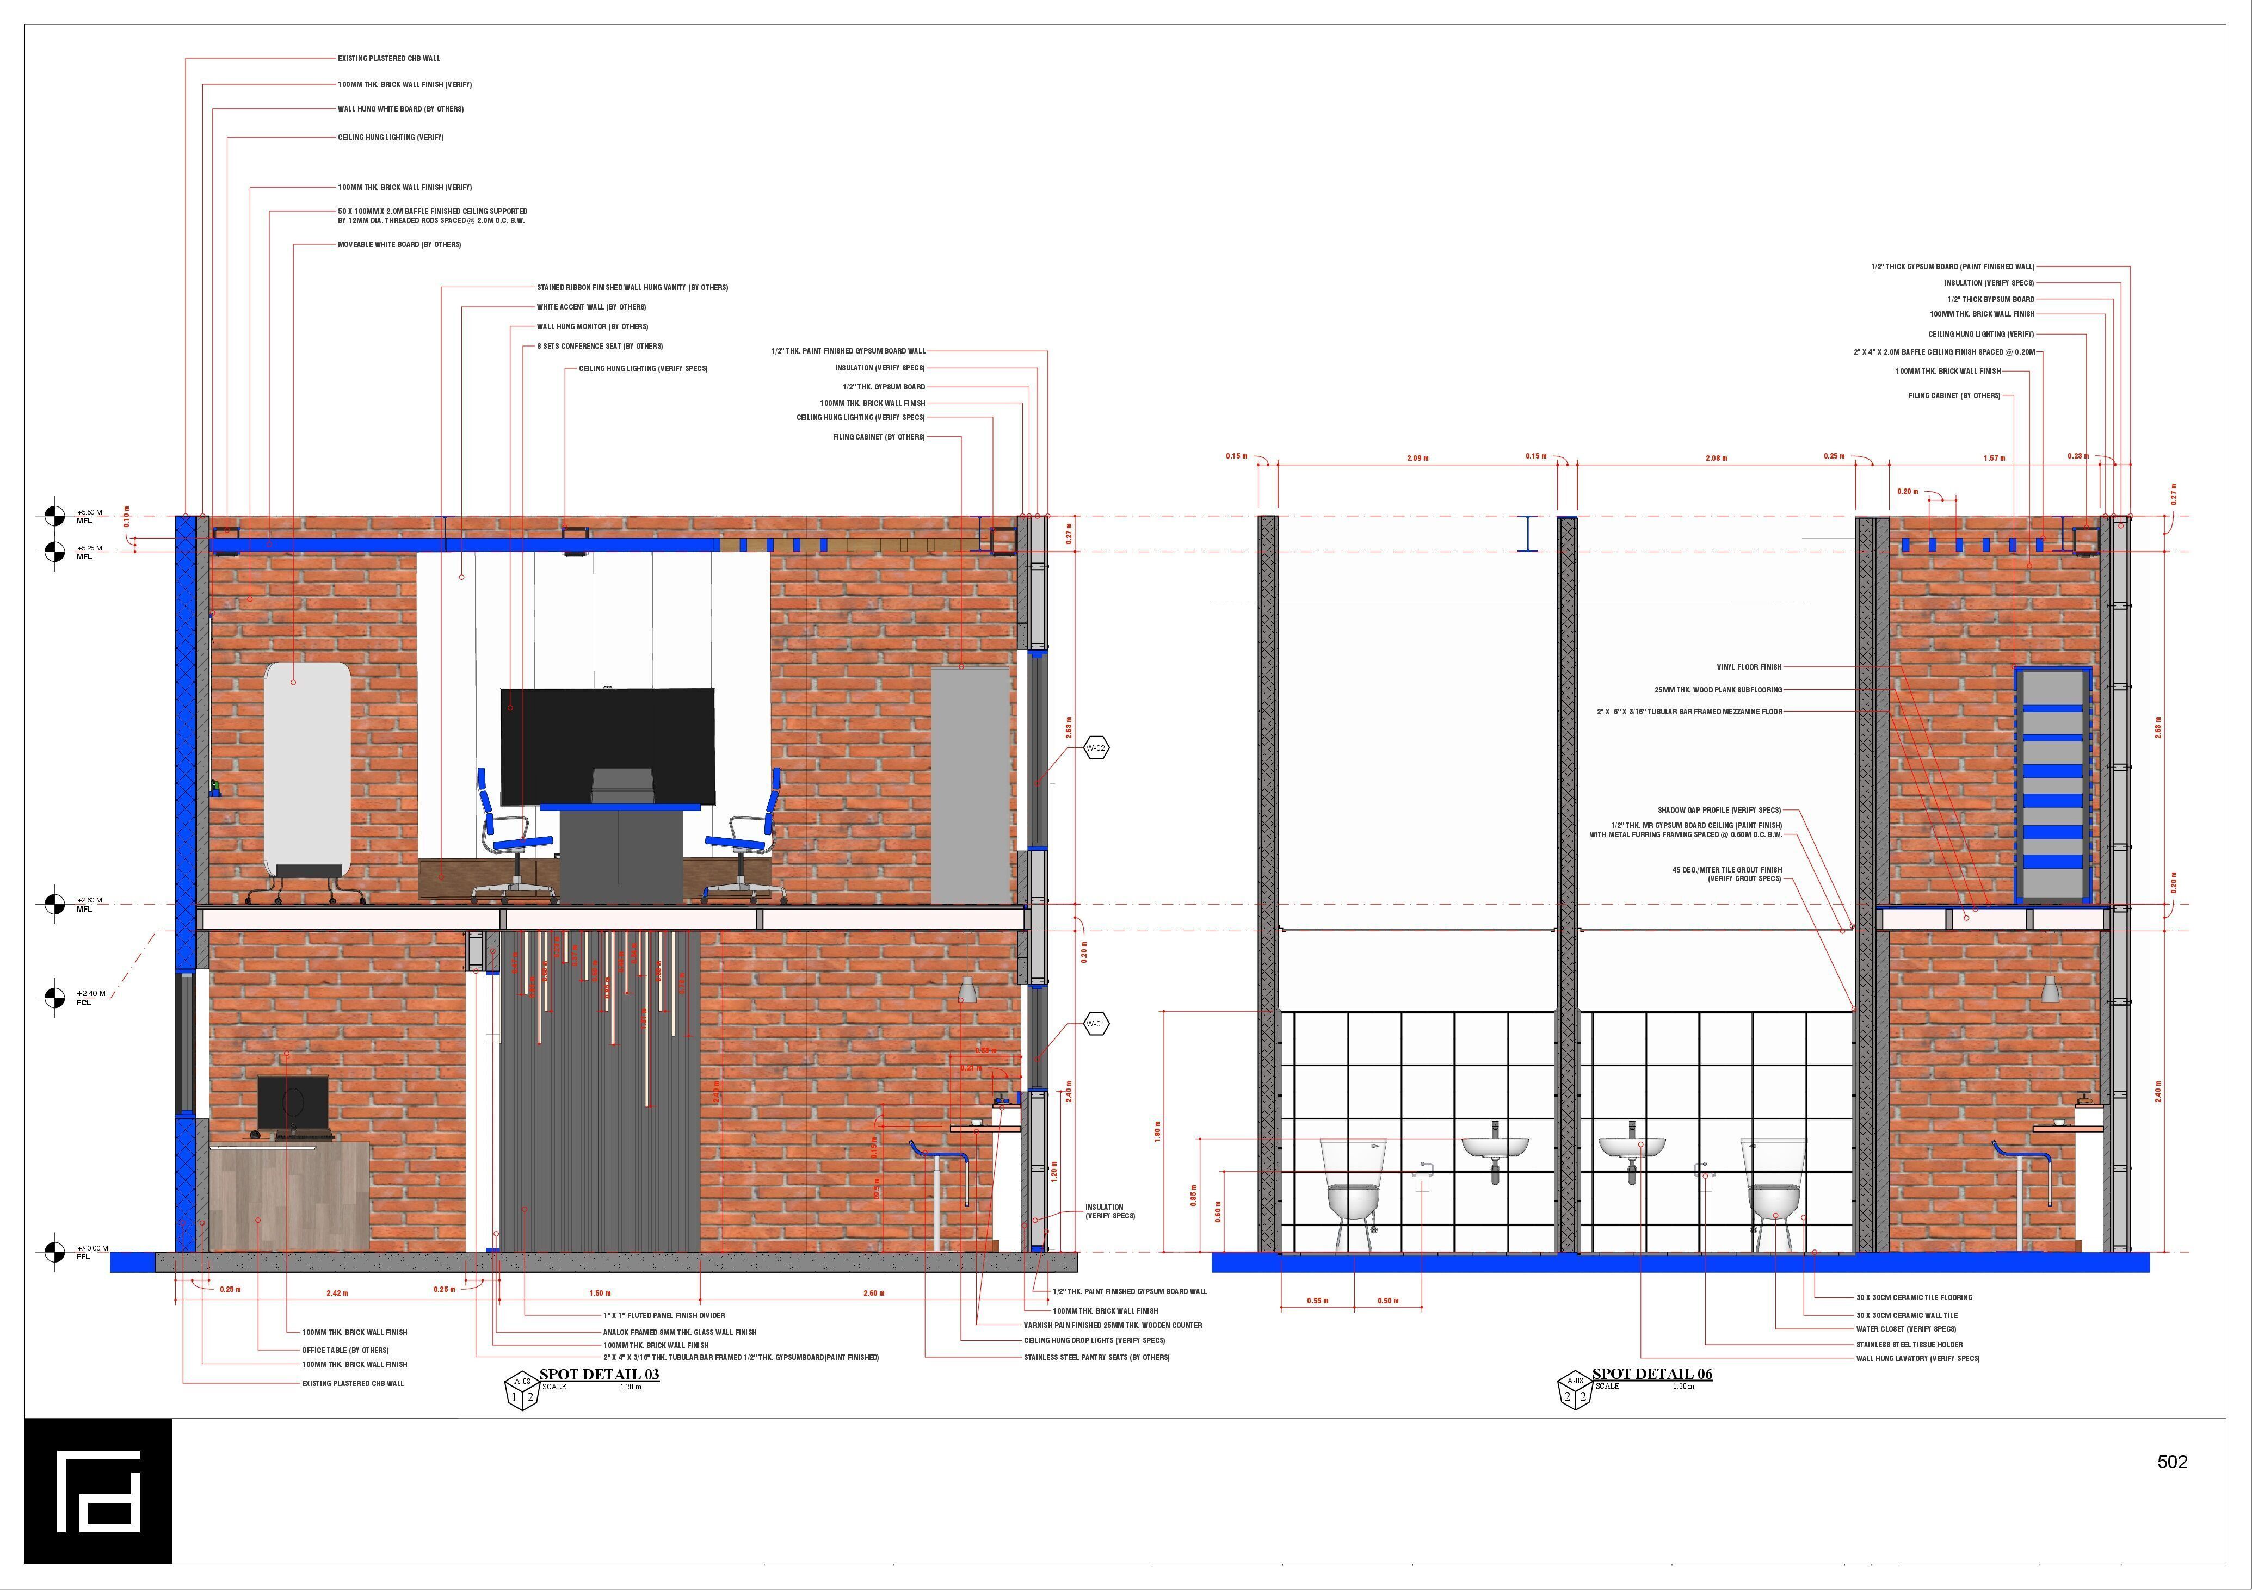The image size is (2252, 1590).
Task: Click the blue filing shelf in Spot Detail 06
Action: coord(2053,785)
